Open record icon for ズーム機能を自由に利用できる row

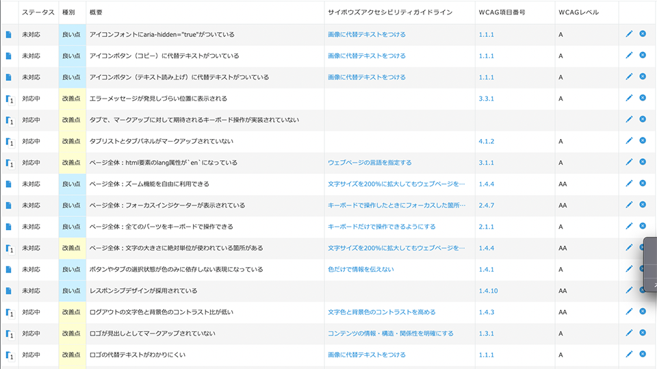pos(8,184)
